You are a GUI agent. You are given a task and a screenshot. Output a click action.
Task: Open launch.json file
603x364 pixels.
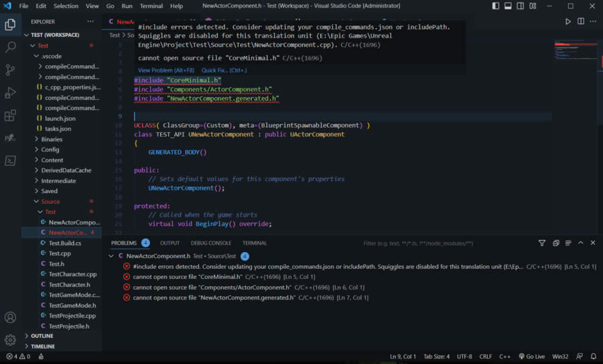62,119
